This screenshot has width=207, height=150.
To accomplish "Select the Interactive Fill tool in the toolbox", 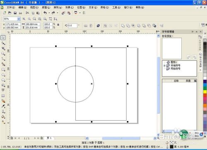I will [x=3, y=122].
